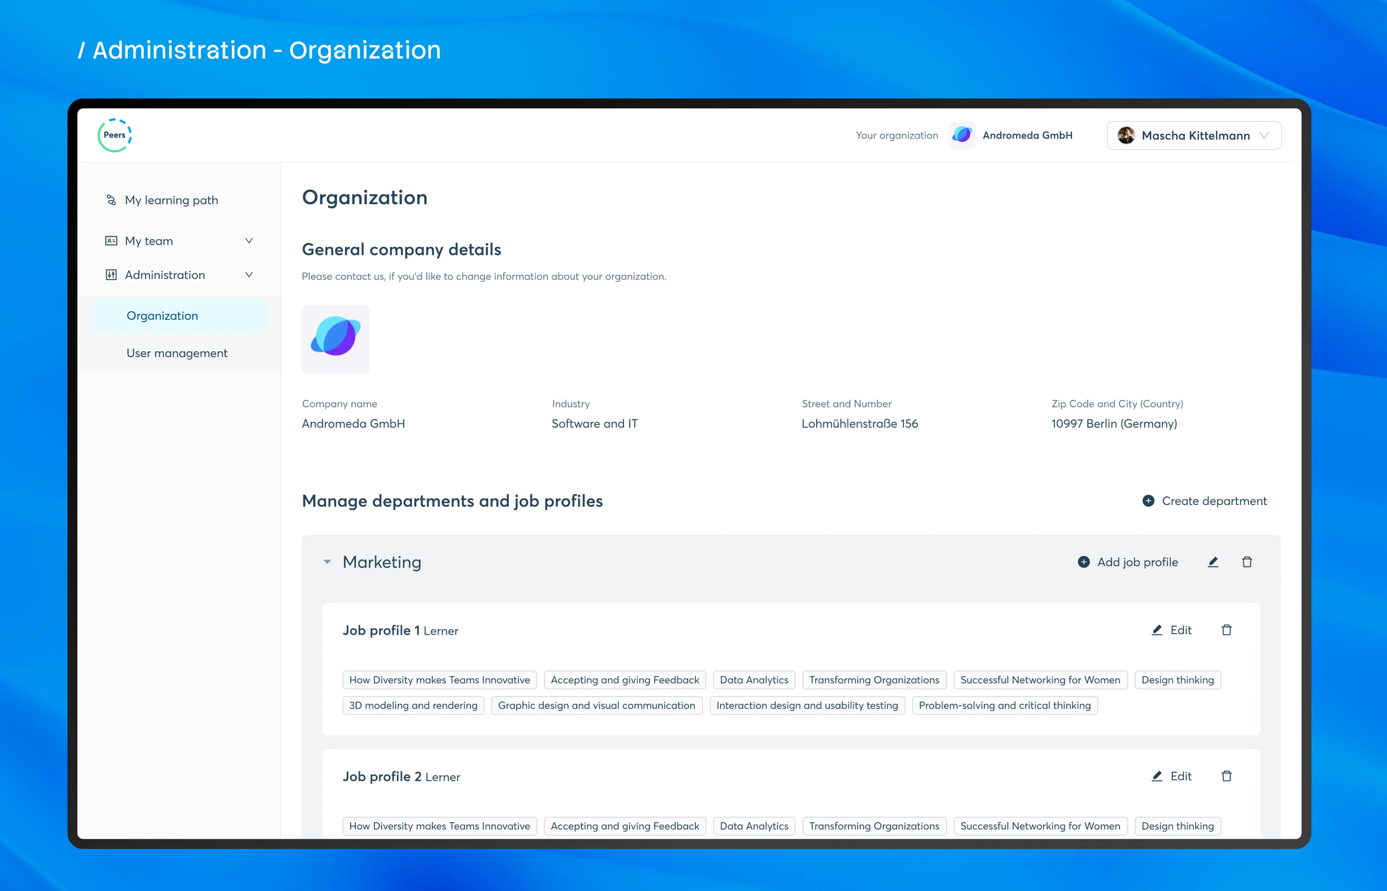
Task: Click the 3D modeling and rendering tag
Action: (413, 706)
